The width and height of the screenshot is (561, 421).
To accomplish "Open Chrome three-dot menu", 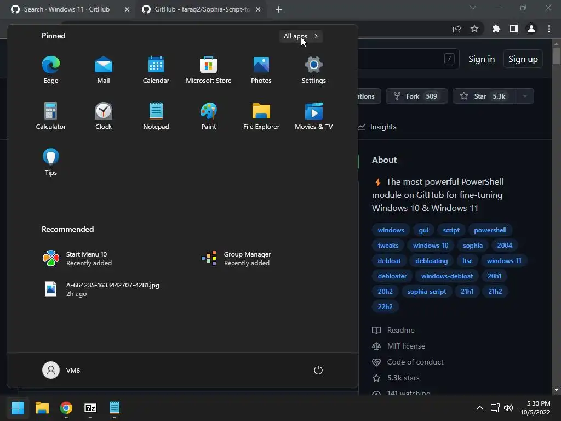I will [549, 29].
